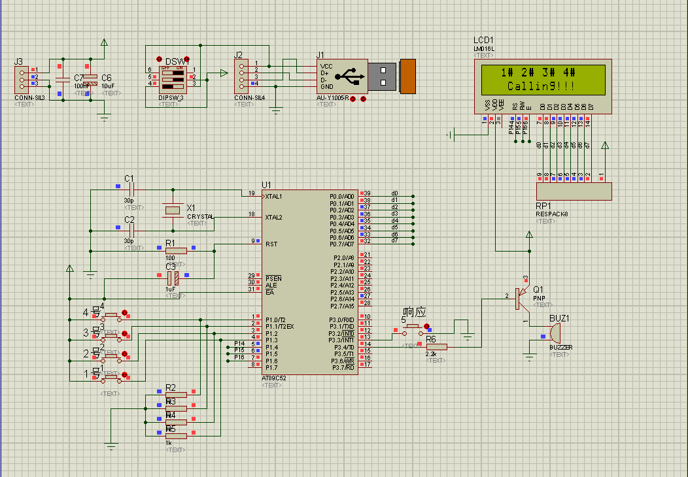Select the J3 CONN-SIL3 connector
The image size is (688, 477).
22,80
